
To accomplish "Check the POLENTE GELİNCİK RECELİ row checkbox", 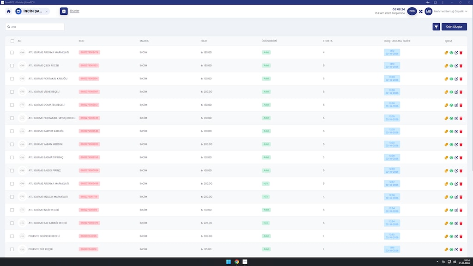I will (x=12, y=236).
